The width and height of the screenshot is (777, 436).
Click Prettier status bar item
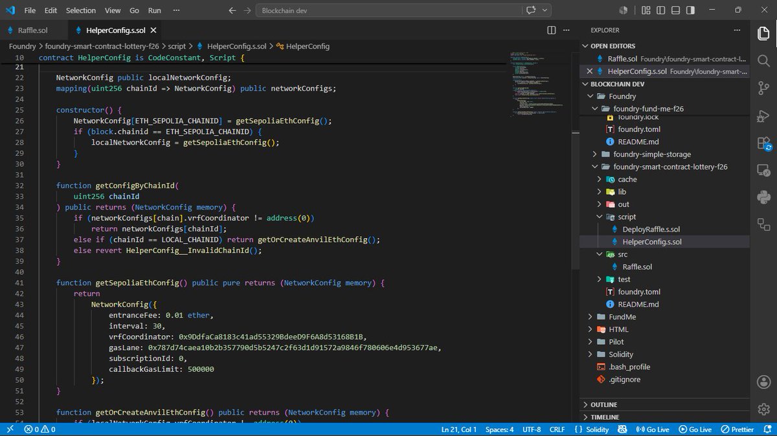(737, 430)
